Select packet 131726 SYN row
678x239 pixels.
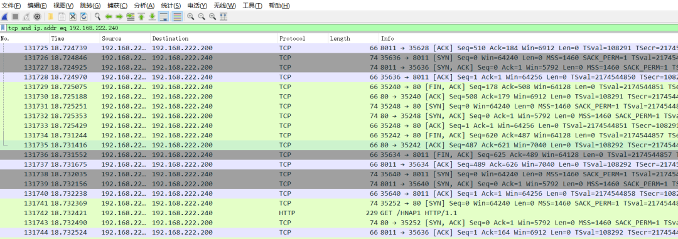tap(339, 58)
